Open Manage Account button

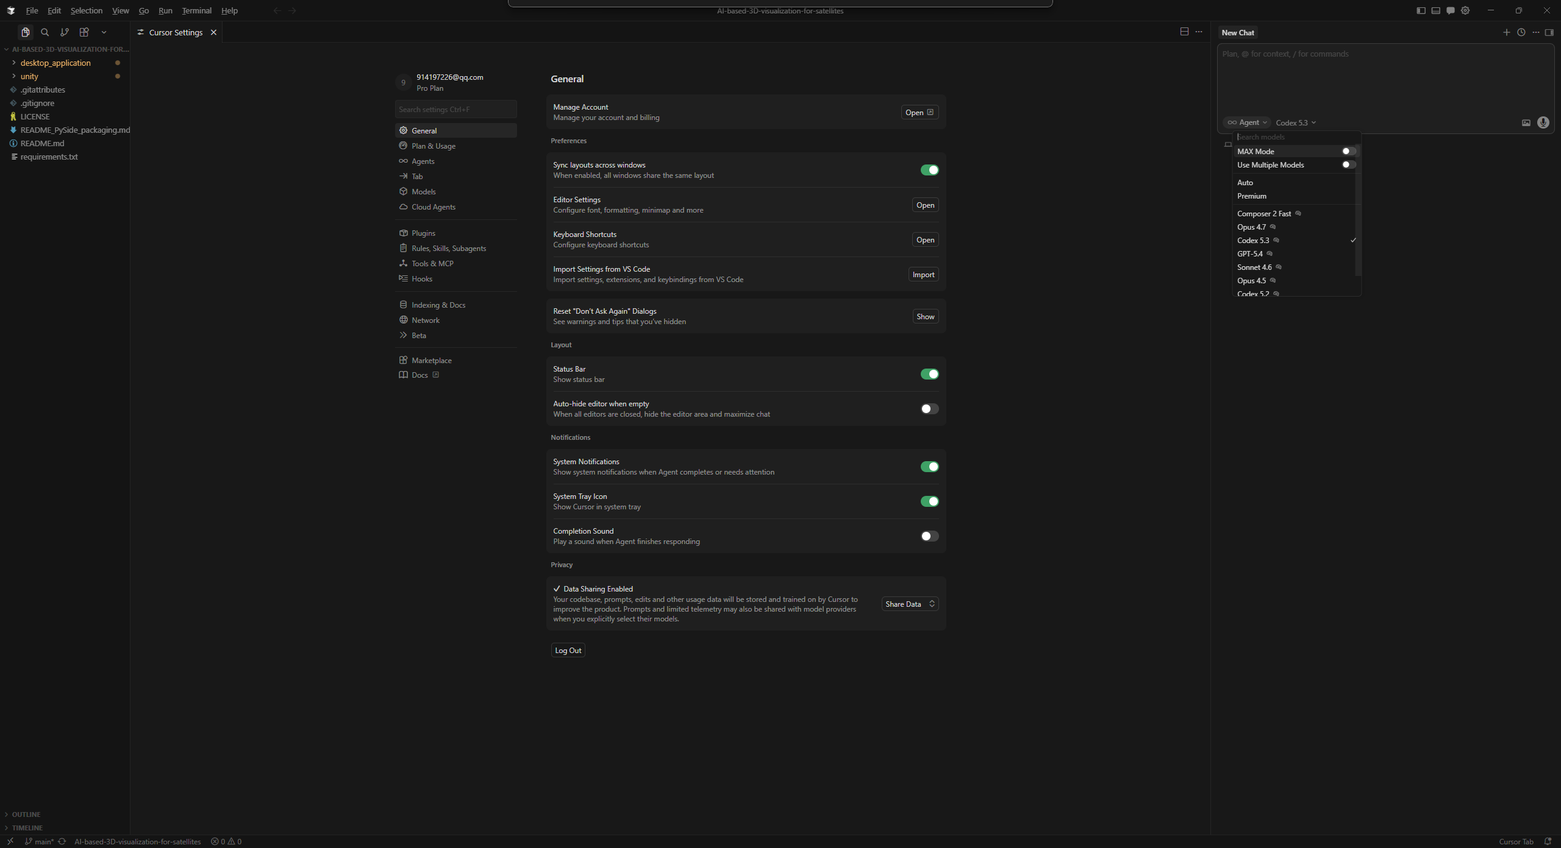920,112
